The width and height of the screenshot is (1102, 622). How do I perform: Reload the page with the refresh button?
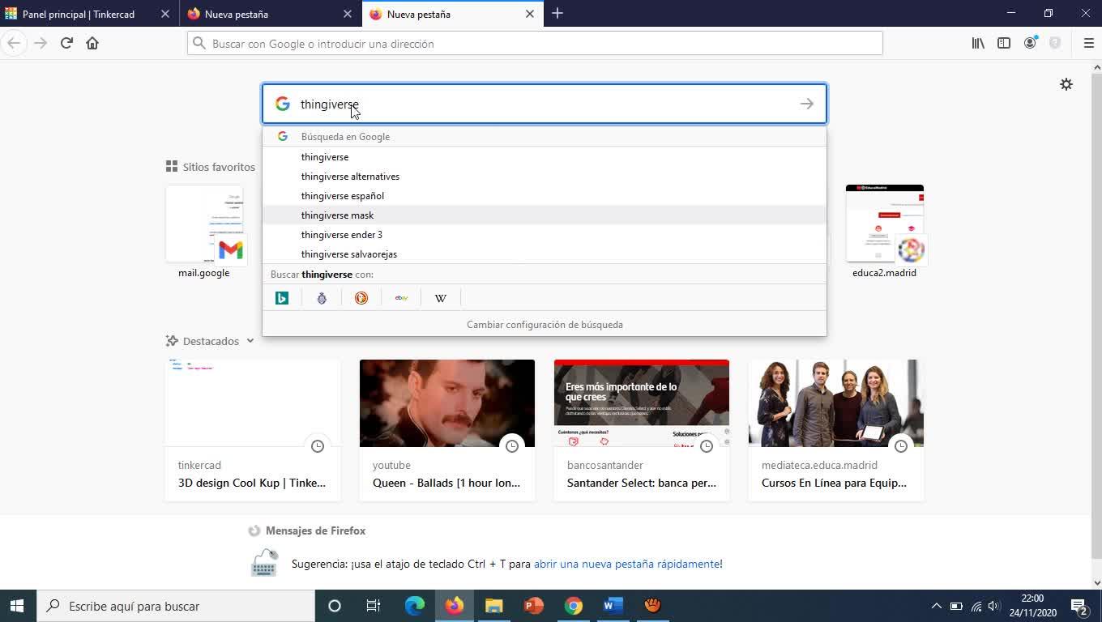66,44
